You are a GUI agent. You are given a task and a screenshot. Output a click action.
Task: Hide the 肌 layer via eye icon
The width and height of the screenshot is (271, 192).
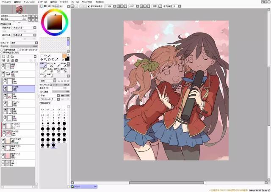point(5,80)
